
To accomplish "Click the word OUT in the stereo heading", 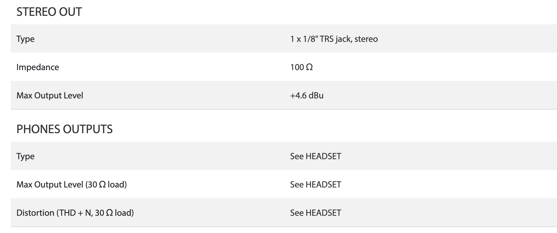I will (70, 12).
